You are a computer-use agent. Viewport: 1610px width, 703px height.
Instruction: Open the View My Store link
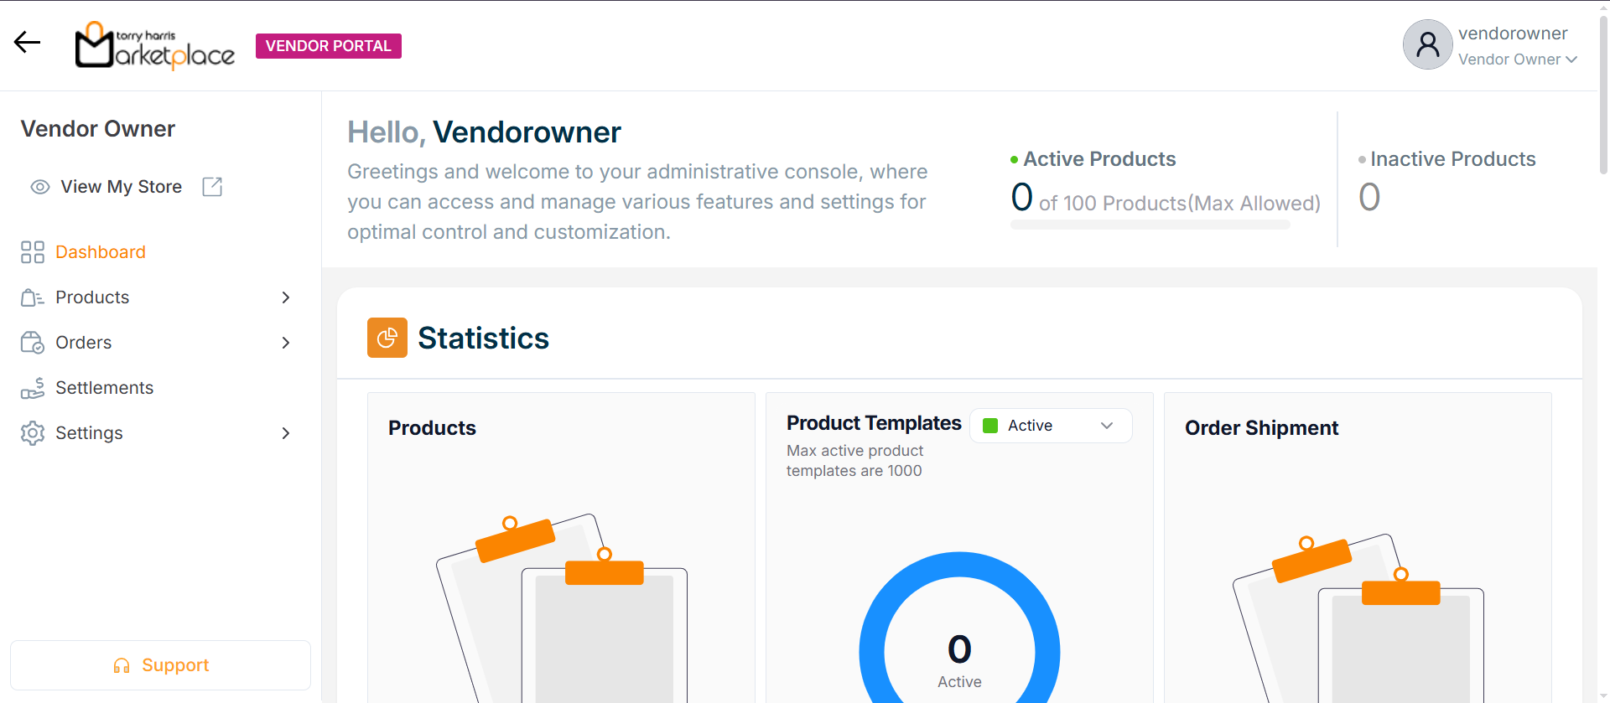click(121, 187)
